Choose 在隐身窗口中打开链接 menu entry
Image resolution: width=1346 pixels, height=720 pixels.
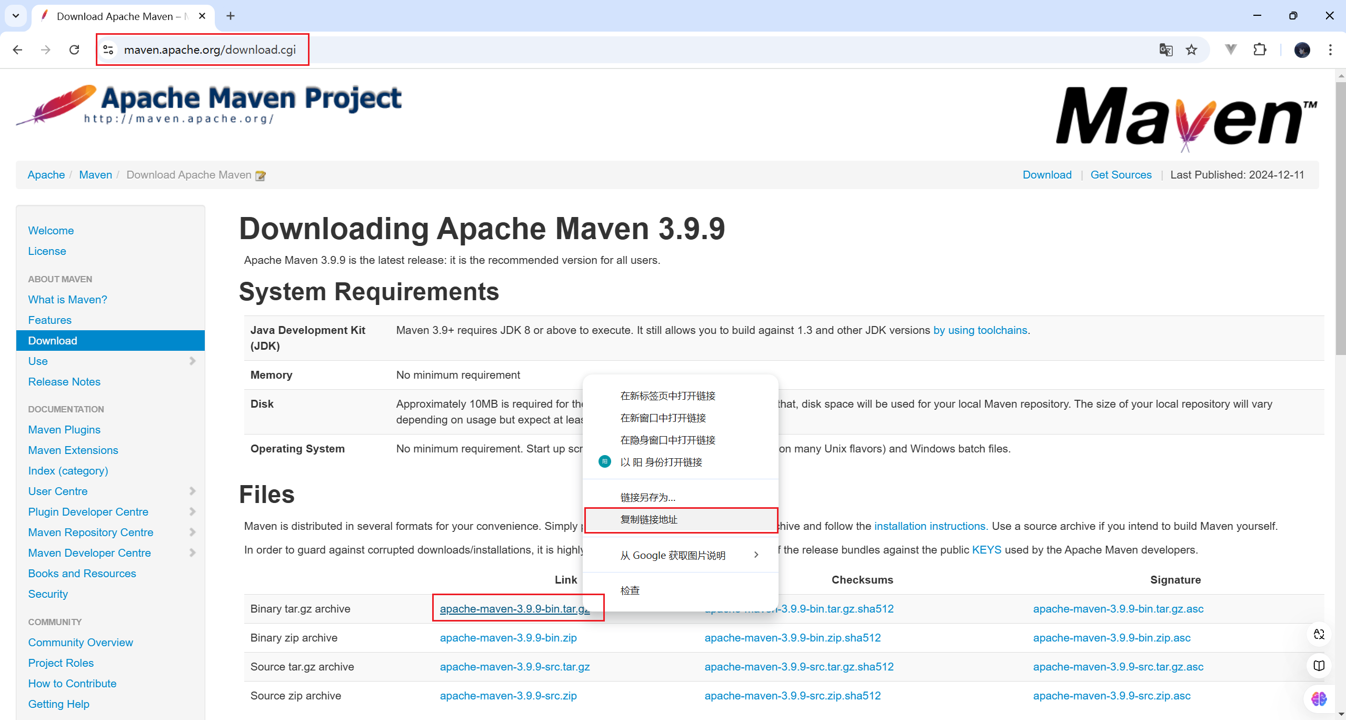click(681, 440)
